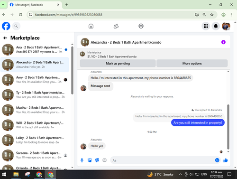Open File Explorer from taskbar
Viewport: 237px width, 179px height.
click(16, 174)
